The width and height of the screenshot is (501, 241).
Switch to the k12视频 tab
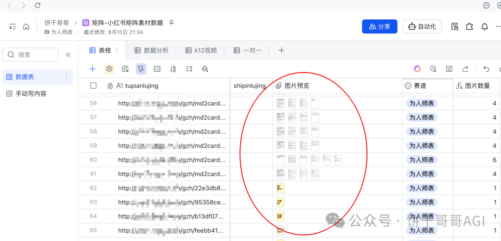click(201, 50)
